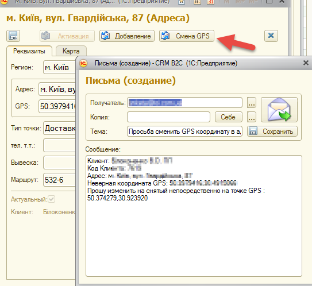The height and width of the screenshot is (286, 312).
Task: Select the Реквизиты tab
Action: coord(29,51)
